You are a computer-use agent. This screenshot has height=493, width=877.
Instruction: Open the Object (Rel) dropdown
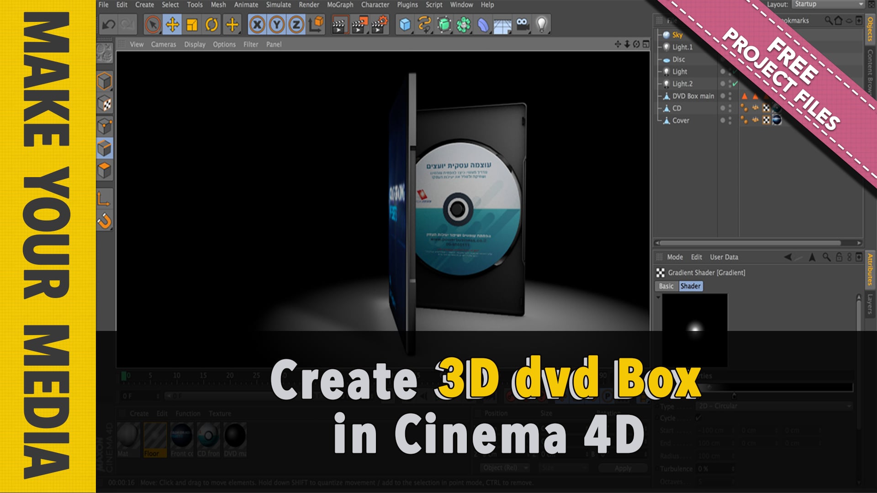coord(504,468)
